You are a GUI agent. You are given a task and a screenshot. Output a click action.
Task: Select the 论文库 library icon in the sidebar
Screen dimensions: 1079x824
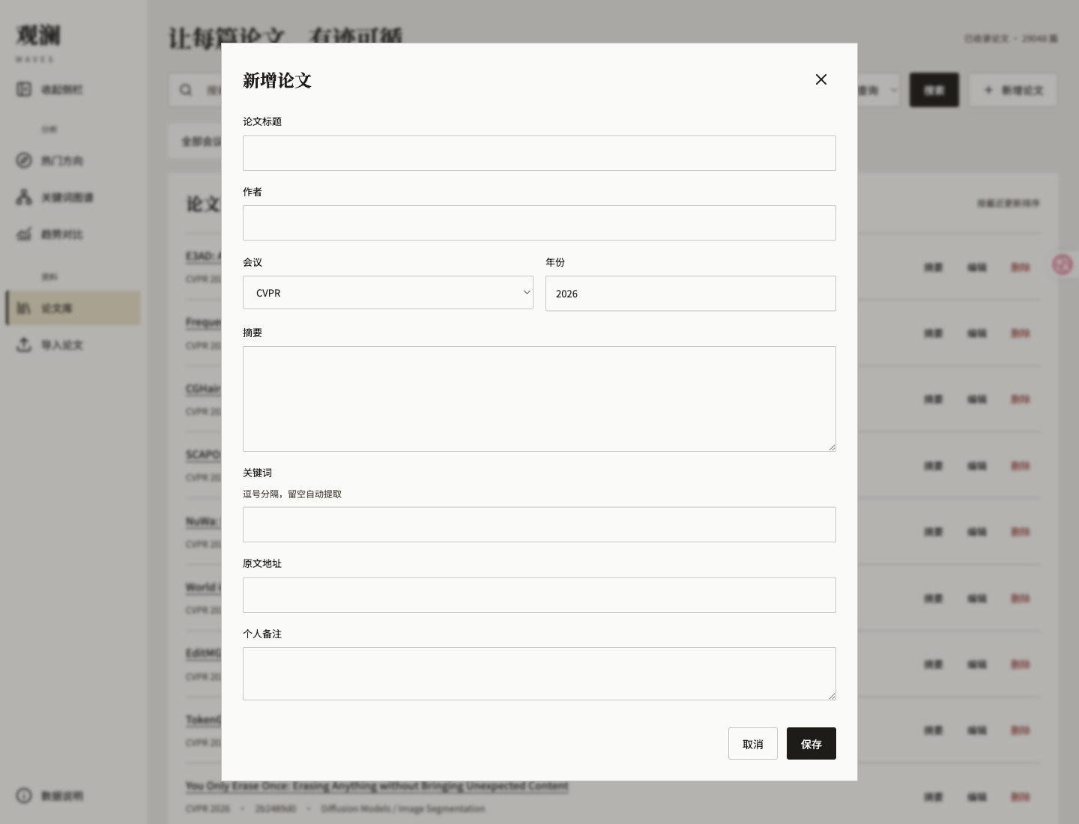24,308
